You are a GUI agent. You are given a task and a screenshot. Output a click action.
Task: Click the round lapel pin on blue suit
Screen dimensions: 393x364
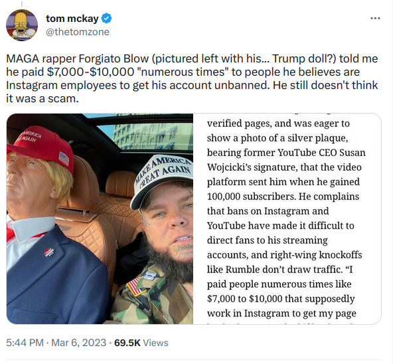(x=49, y=252)
